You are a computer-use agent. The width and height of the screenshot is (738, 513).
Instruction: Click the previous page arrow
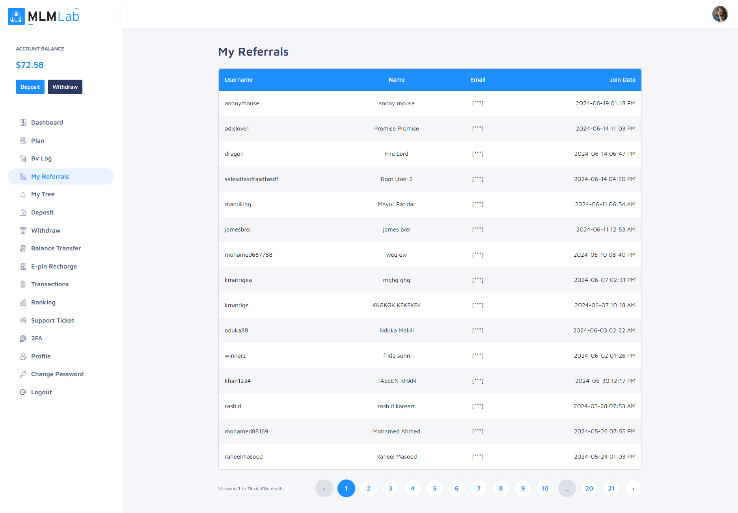point(324,489)
